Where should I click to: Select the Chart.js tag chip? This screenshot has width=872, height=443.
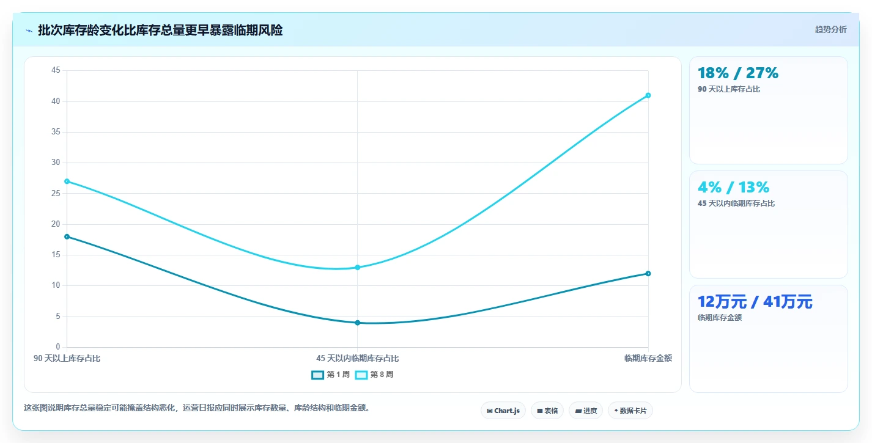pyautogui.click(x=503, y=411)
